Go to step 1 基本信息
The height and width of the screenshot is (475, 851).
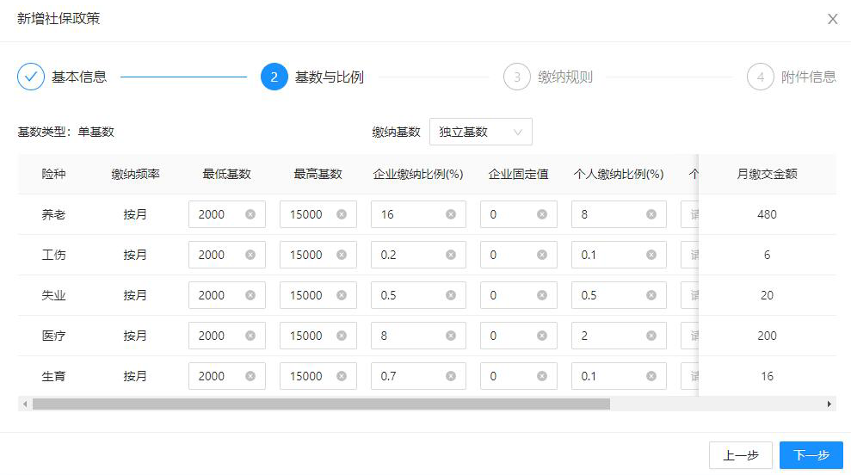31,77
